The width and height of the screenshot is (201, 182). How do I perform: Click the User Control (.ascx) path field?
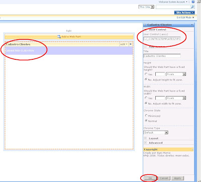162,39
